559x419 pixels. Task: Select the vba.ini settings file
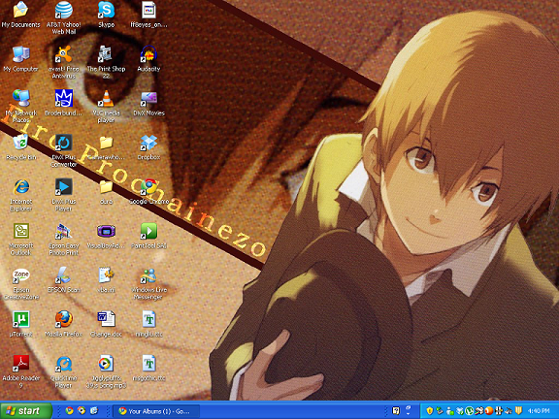[x=106, y=275]
